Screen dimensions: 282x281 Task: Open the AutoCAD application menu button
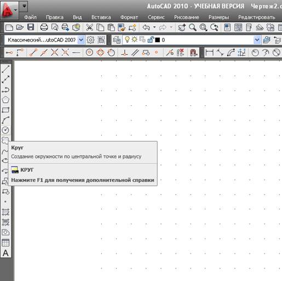(x=9, y=10)
